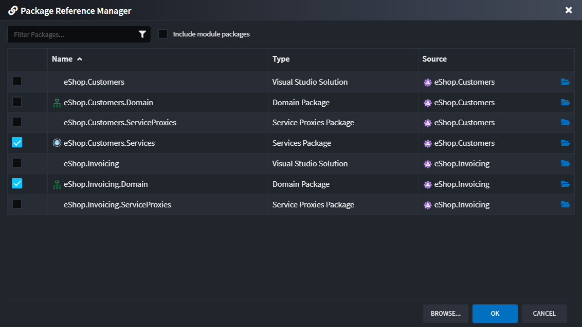Uncheck the eShop.Customers.Services checkbox
The height and width of the screenshot is (327, 582).
click(16, 142)
